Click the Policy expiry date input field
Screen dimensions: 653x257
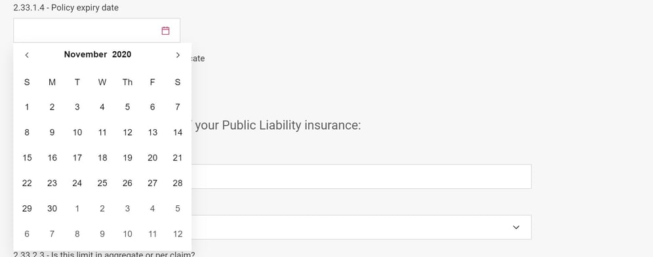96,30
